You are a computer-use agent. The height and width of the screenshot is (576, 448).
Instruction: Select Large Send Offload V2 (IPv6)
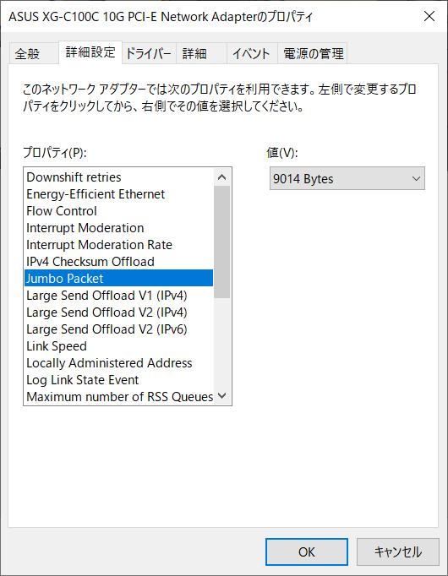click(118, 329)
